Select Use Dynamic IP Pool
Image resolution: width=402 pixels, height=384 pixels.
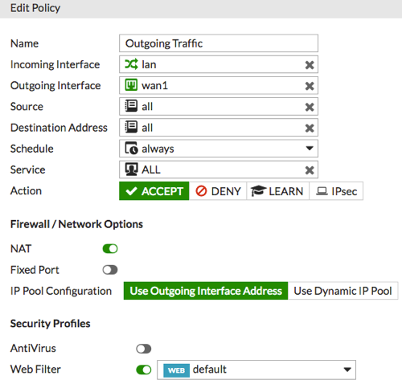343,291
